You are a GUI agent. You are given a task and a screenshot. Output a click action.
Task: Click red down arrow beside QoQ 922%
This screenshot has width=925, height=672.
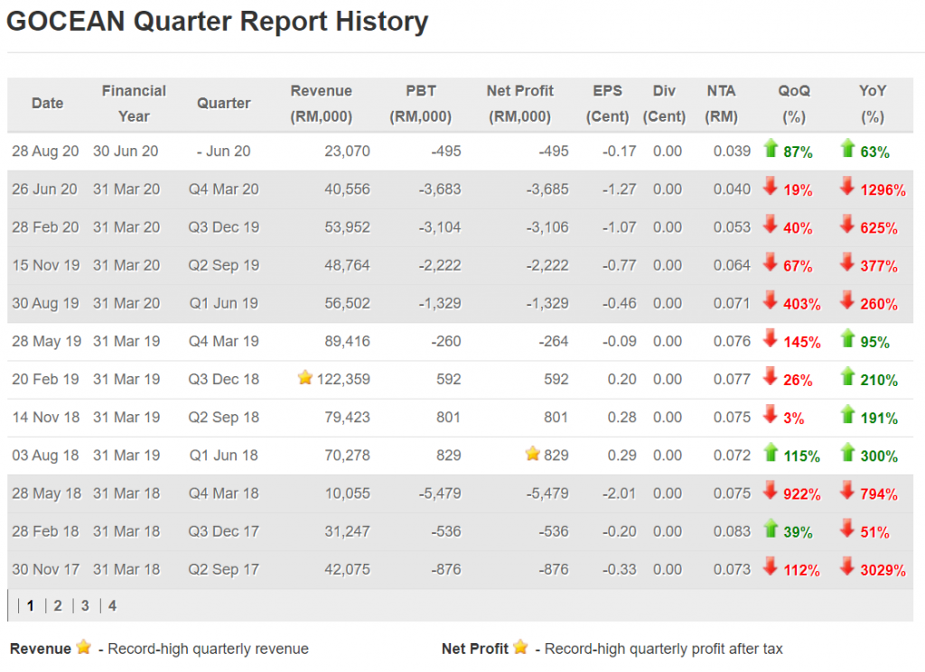[x=771, y=491]
